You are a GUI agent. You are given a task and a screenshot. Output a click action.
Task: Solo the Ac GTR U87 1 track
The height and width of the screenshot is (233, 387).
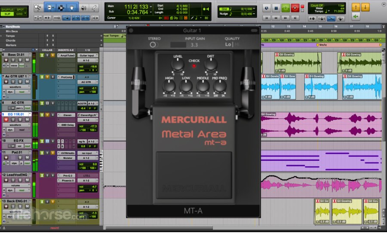coord(20,81)
